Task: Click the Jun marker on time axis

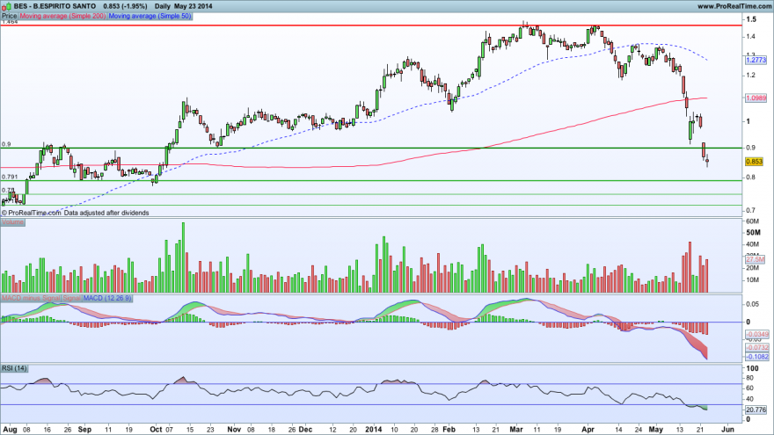Action: coord(727,429)
